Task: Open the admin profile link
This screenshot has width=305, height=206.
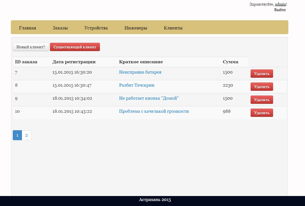Action: coord(280,4)
